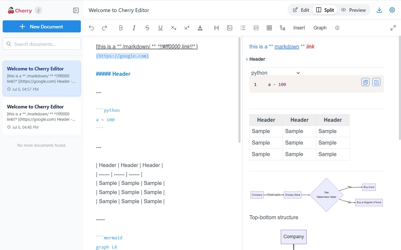Open the document dated Jul 6, 04:48 PM
This screenshot has width=401, height=250.
42,117
